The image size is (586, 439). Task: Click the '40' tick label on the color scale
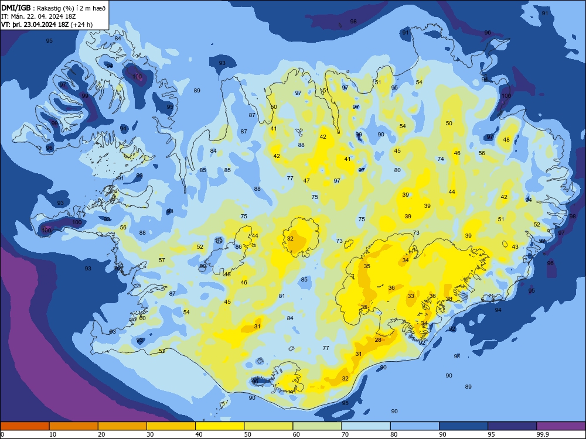coord(199,434)
